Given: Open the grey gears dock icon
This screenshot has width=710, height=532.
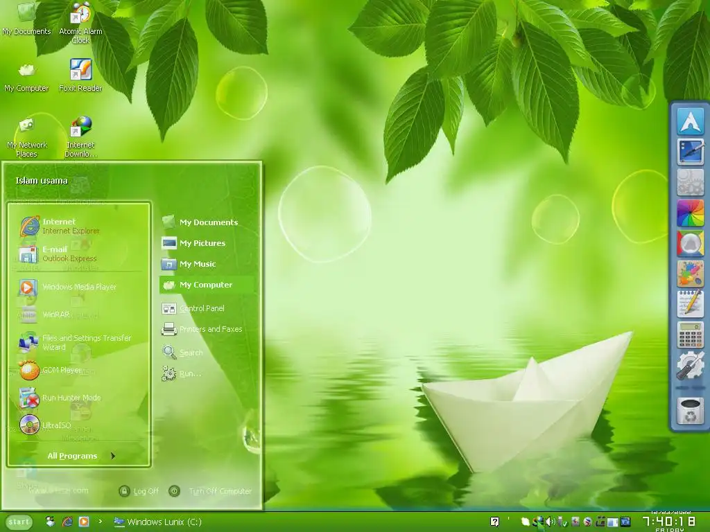Looking at the screenshot, I should [690, 182].
